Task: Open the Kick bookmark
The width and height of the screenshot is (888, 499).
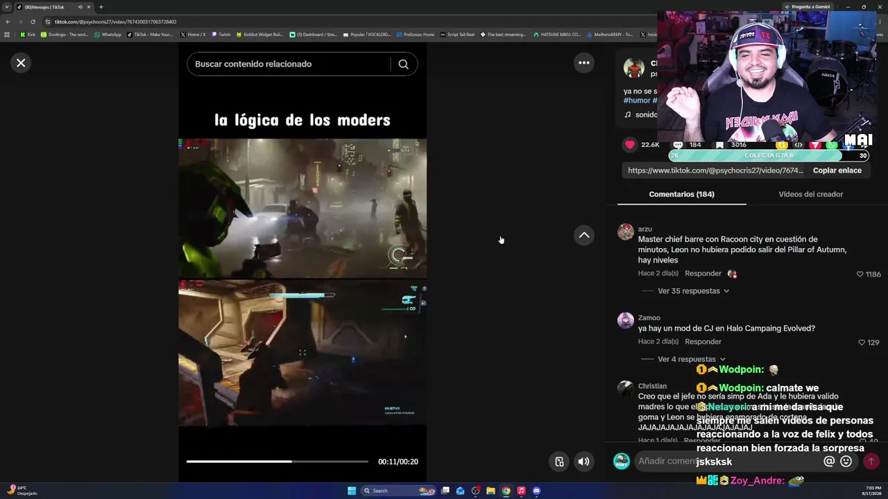Action: click(28, 34)
